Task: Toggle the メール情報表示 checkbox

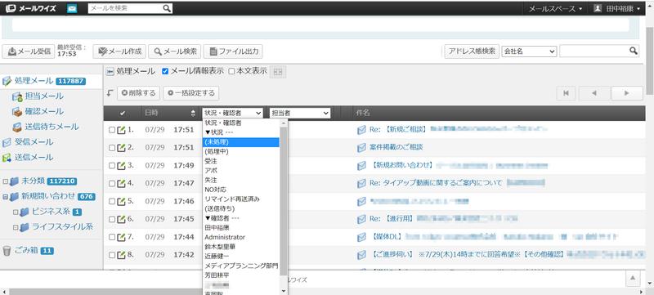Action: [165, 71]
